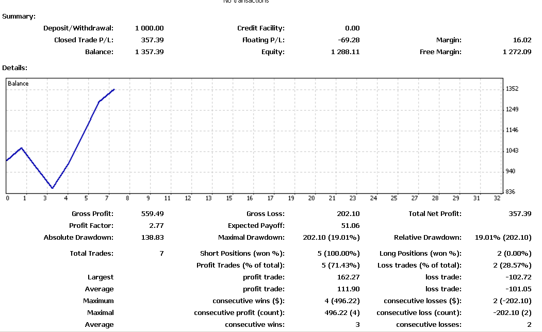Image resolution: width=542 pixels, height=332 pixels.
Task: Click consecutive profit value 496.22 (4)
Action: tap(342, 312)
